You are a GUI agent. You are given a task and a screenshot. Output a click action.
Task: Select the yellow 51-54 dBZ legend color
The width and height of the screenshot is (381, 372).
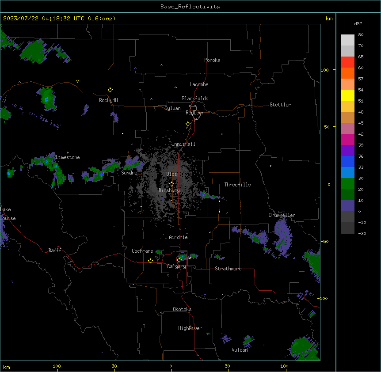(347, 95)
